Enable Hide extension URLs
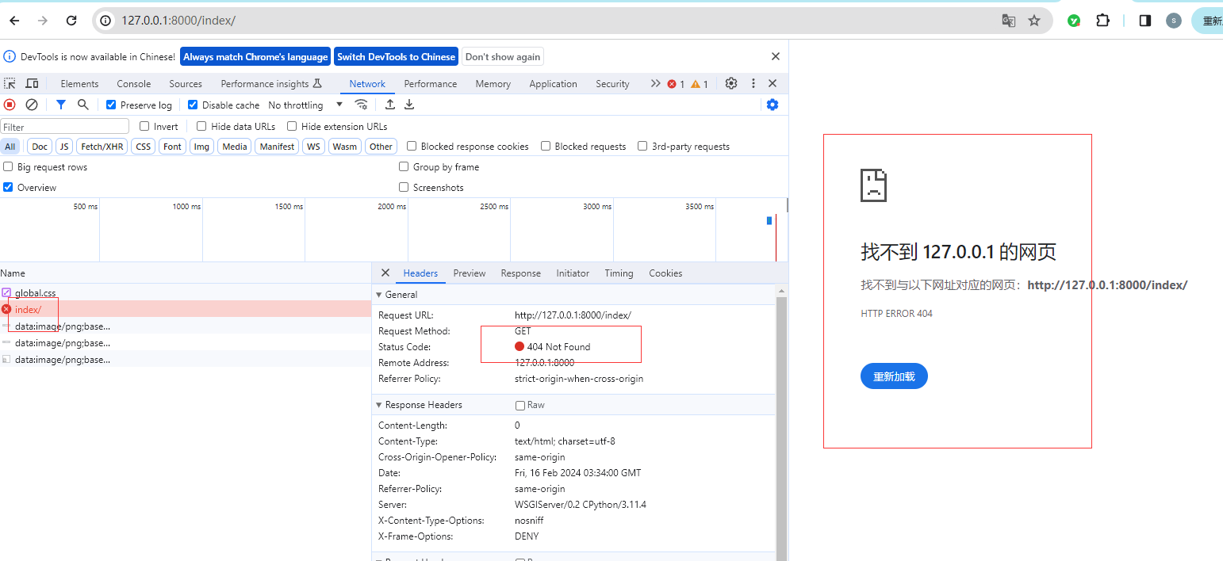This screenshot has height=561, width=1223. point(292,126)
